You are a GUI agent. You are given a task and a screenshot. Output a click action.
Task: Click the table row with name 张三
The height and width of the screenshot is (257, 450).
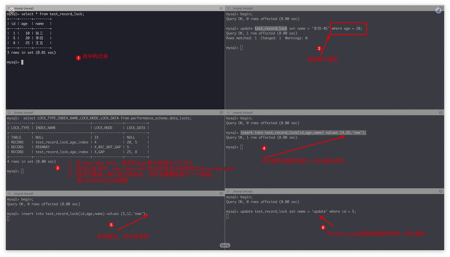point(30,33)
